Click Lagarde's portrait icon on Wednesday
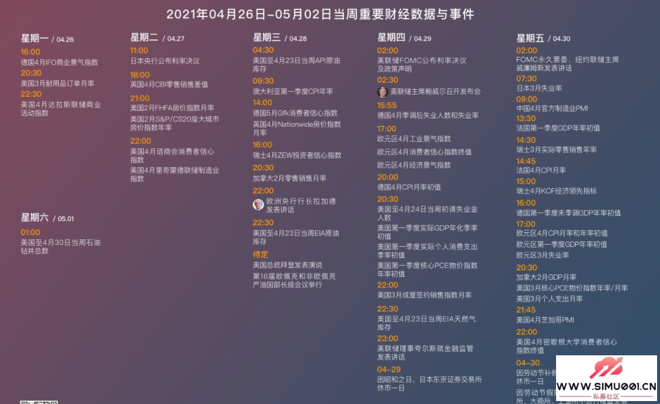This screenshot has width=660, height=404. [258, 205]
